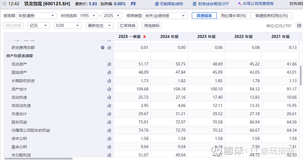Open end year 2025 dropdown

tap(112, 16)
